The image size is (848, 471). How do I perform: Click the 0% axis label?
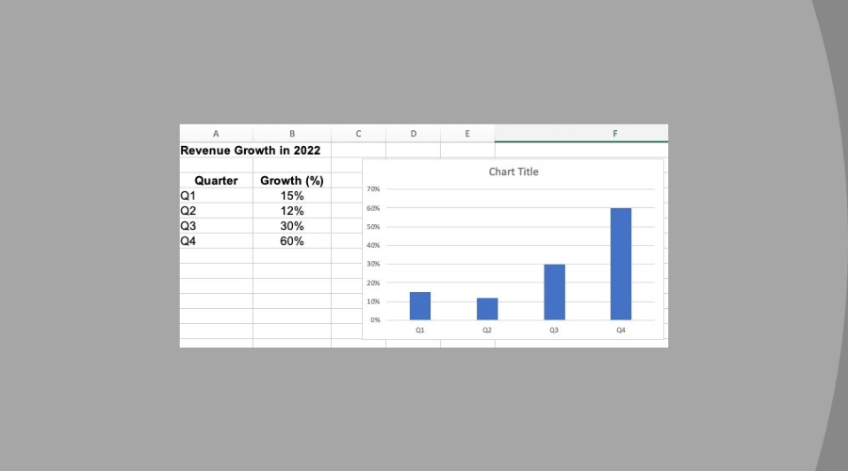[375, 320]
